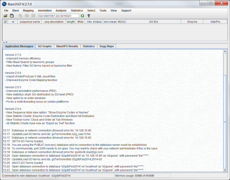Open the Blast menu
This screenshot has height=180, width=230.
click(16, 10)
